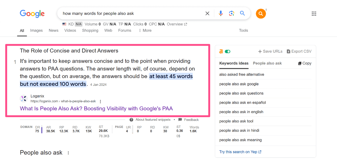This screenshot has height=160, width=337.
Task: Open options menu next to People also ask
Action: tap(68, 153)
